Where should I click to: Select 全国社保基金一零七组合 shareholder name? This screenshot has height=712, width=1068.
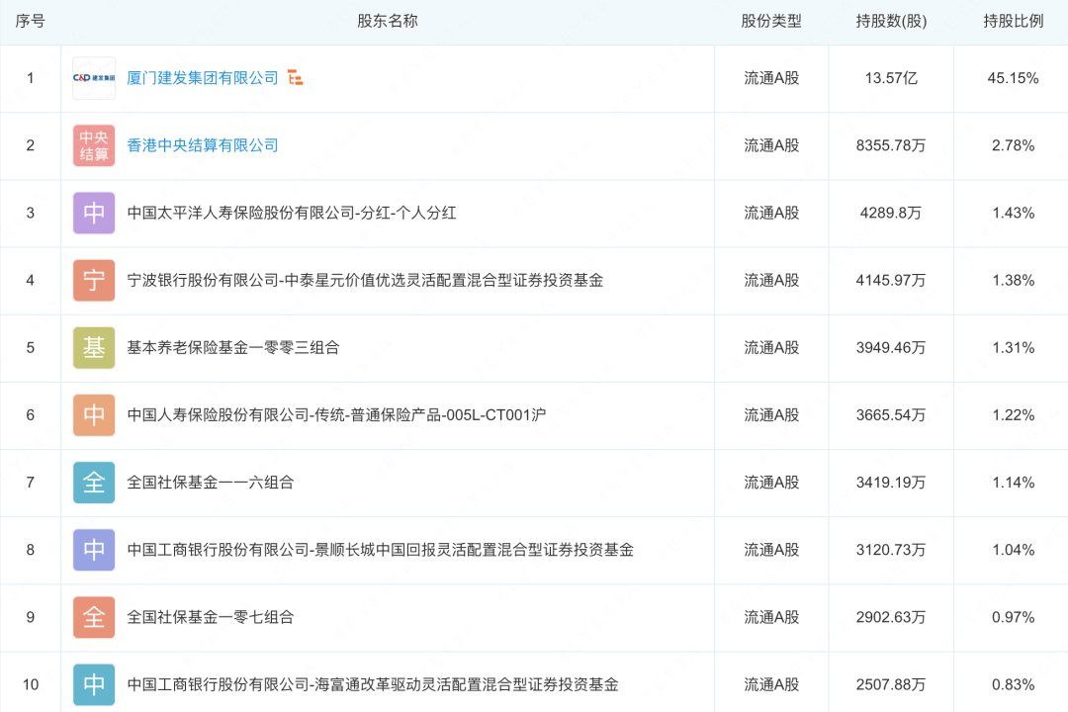(x=211, y=618)
